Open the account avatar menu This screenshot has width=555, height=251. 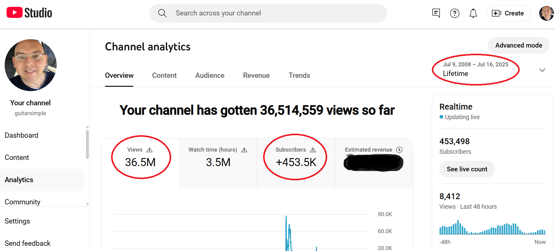546,13
